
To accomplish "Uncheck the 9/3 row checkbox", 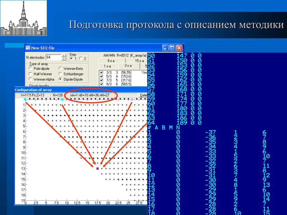I will [101, 84].
